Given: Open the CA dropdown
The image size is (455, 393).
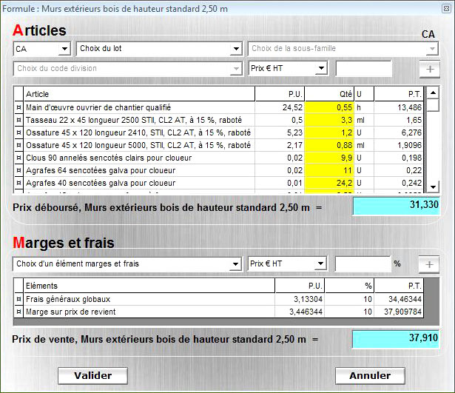Looking at the screenshot, I should click(x=64, y=49).
